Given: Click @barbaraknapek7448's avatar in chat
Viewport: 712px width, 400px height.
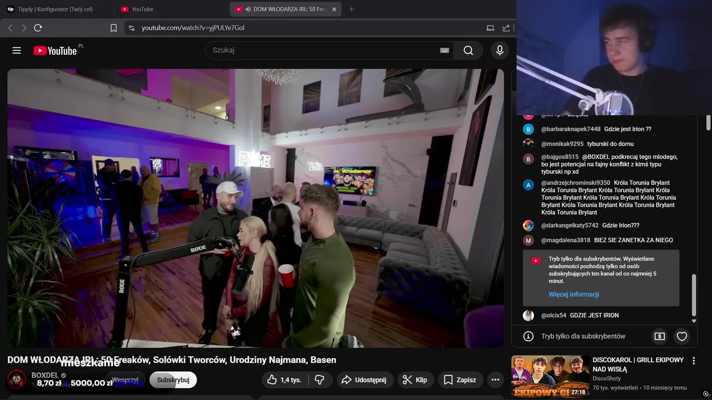Looking at the screenshot, I should (528, 129).
